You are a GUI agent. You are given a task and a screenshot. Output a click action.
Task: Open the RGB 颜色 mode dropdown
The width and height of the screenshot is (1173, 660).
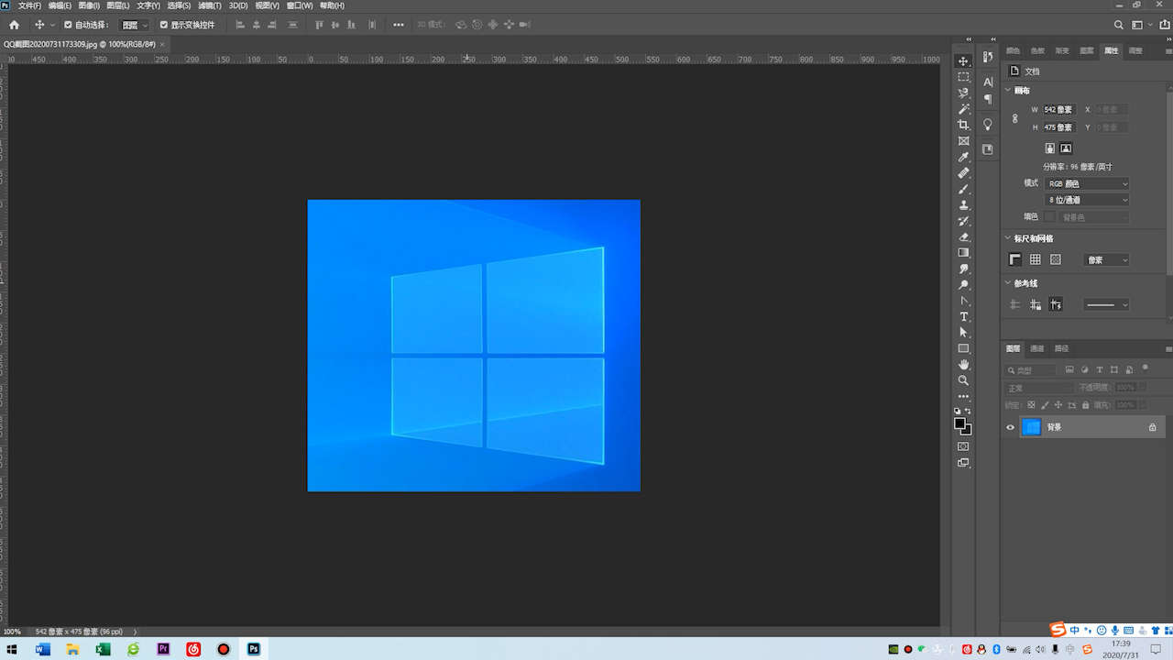pyautogui.click(x=1087, y=183)
